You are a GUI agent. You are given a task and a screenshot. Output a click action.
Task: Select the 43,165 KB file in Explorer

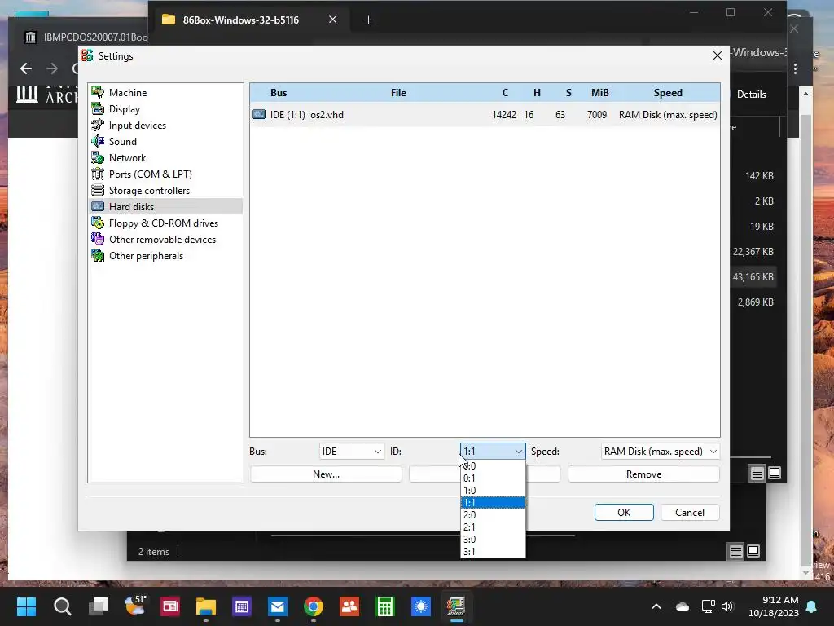coord(753,277)
